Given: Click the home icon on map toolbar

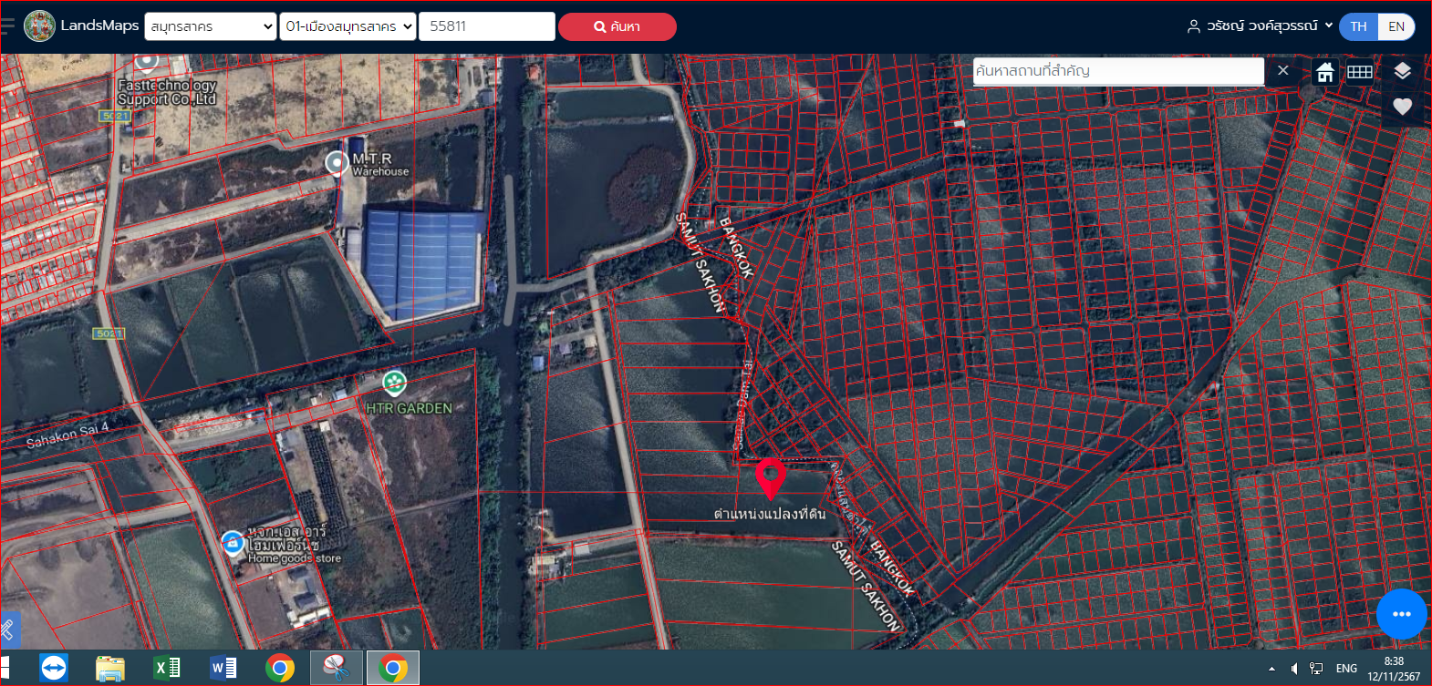Looking at the screenshot, I should click(1325, 72).
